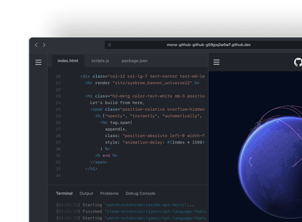302x222 pixels.
Task: Select the Terminal panel tab
Action: (64, 193)
